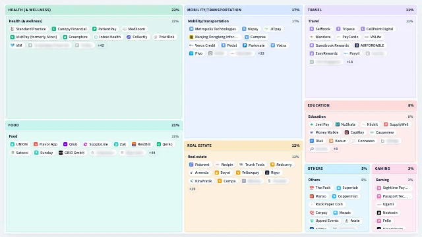Viewport: 422px width, 237px height.
Task: Click the Collectly logo icon
Action: pyautogui.click(x=129, y=37)
